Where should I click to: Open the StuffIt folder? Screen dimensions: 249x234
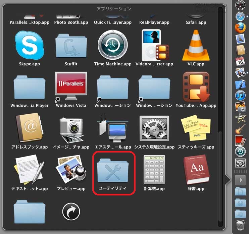coord(71,45)
